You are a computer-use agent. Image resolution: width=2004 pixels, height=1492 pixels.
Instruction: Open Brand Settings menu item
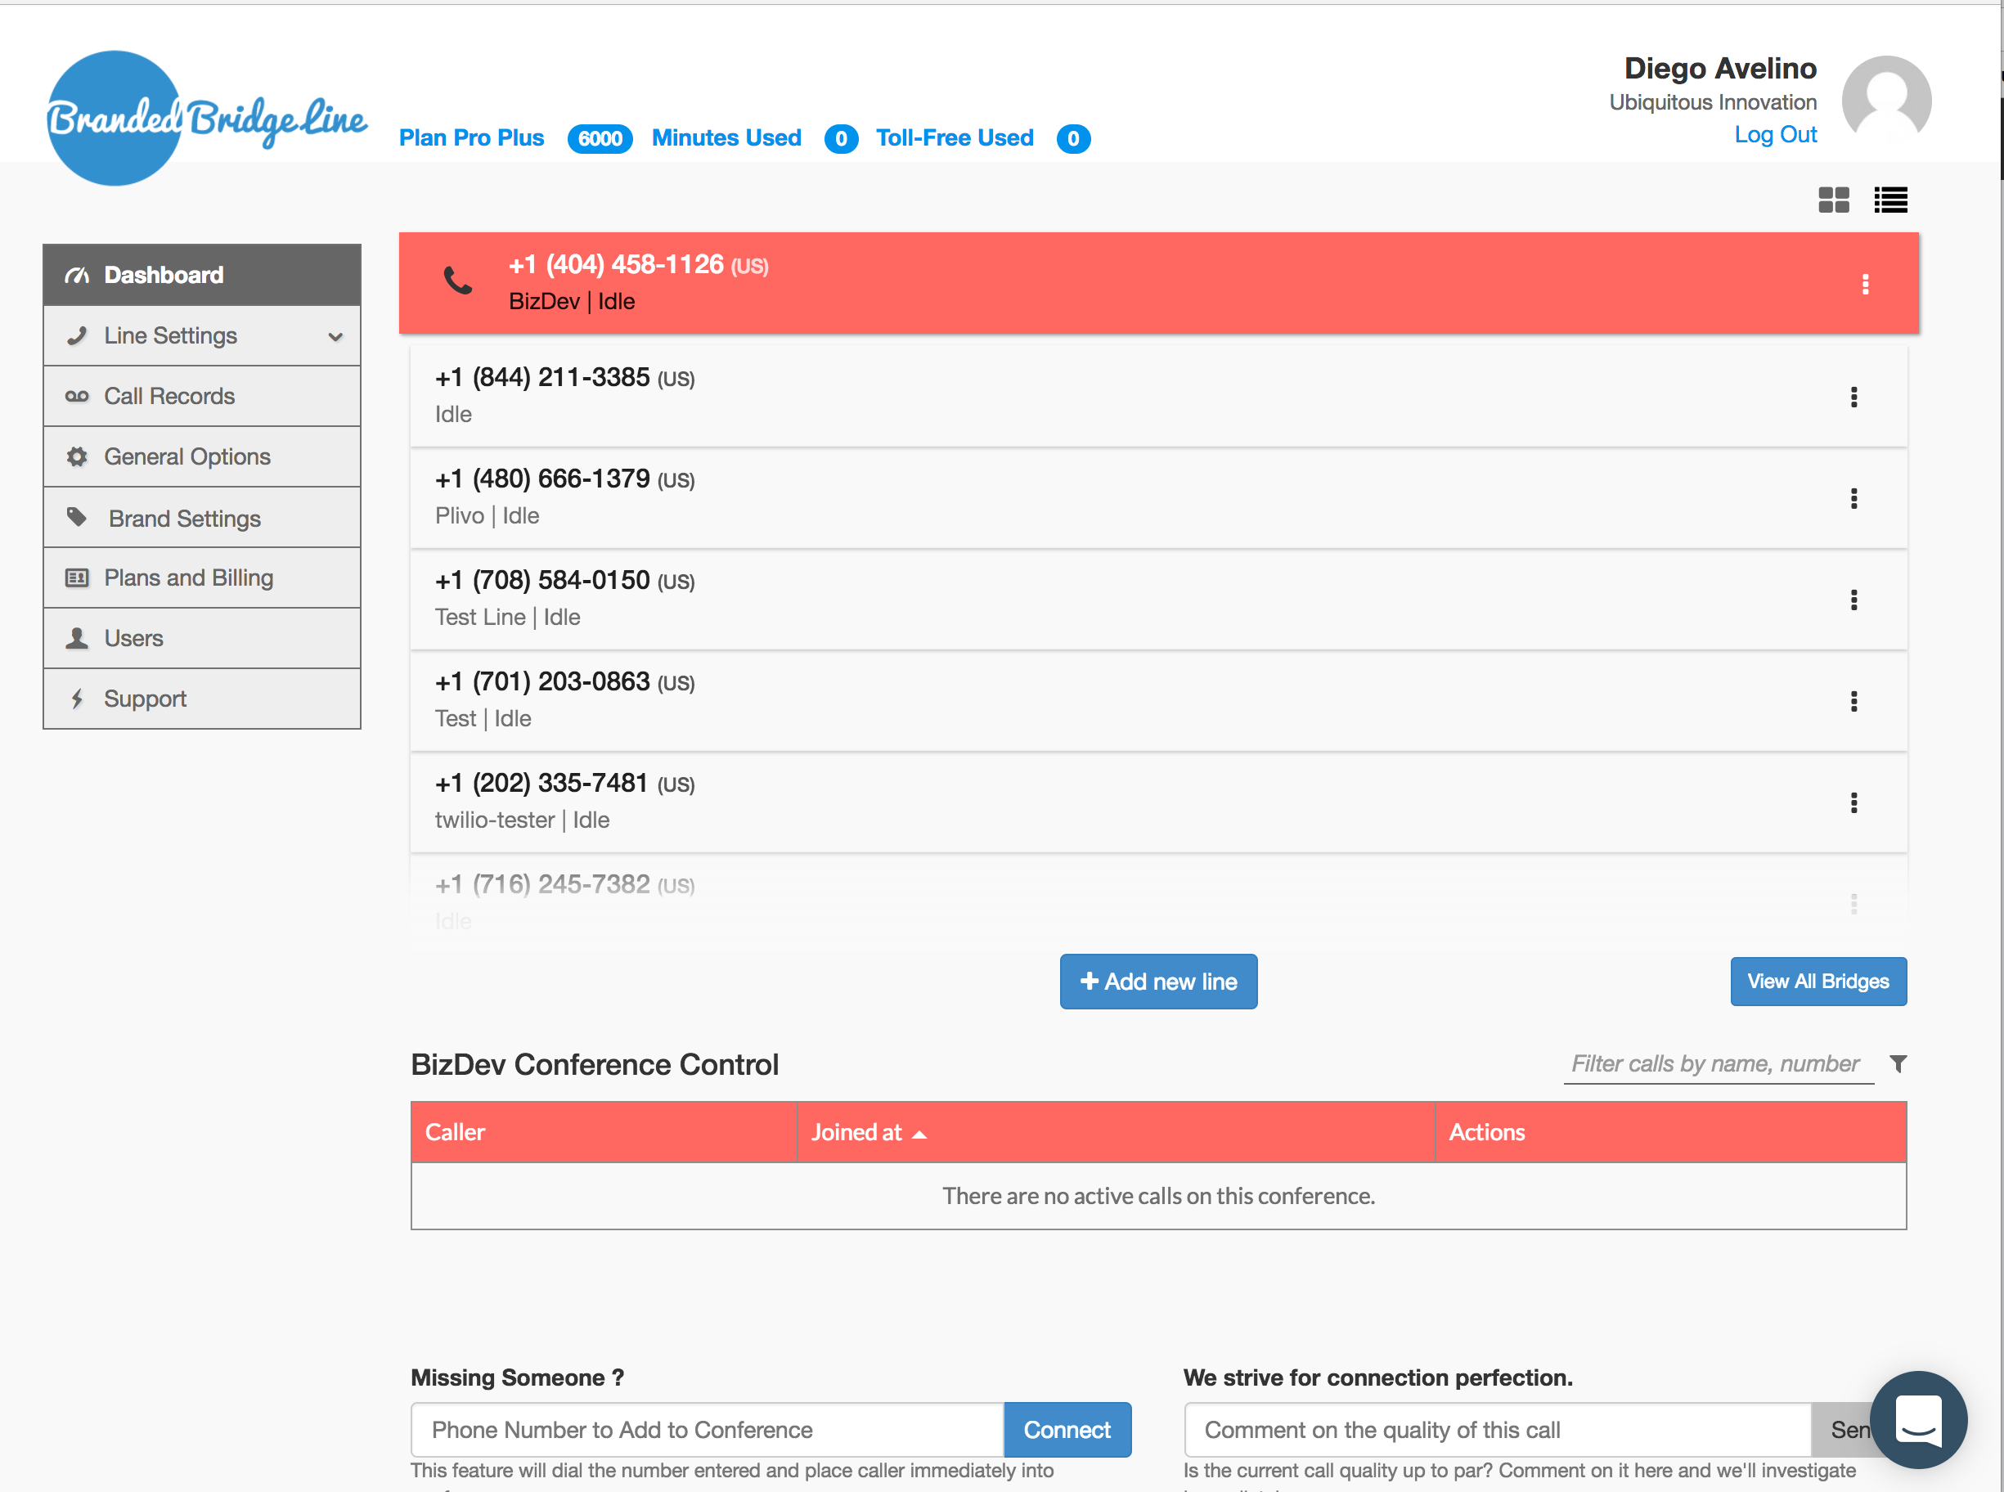coord(184,519)
